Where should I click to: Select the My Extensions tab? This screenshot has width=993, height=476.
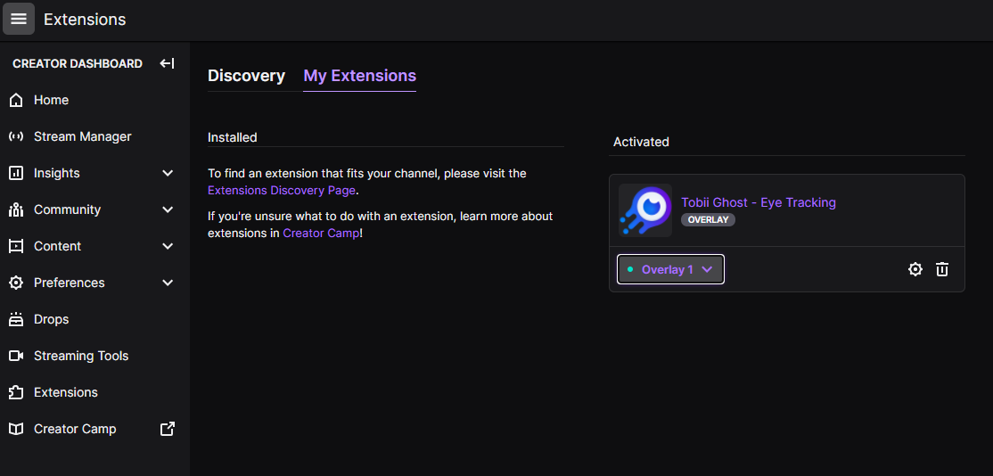pyautogui.click(x=359, y=76)
